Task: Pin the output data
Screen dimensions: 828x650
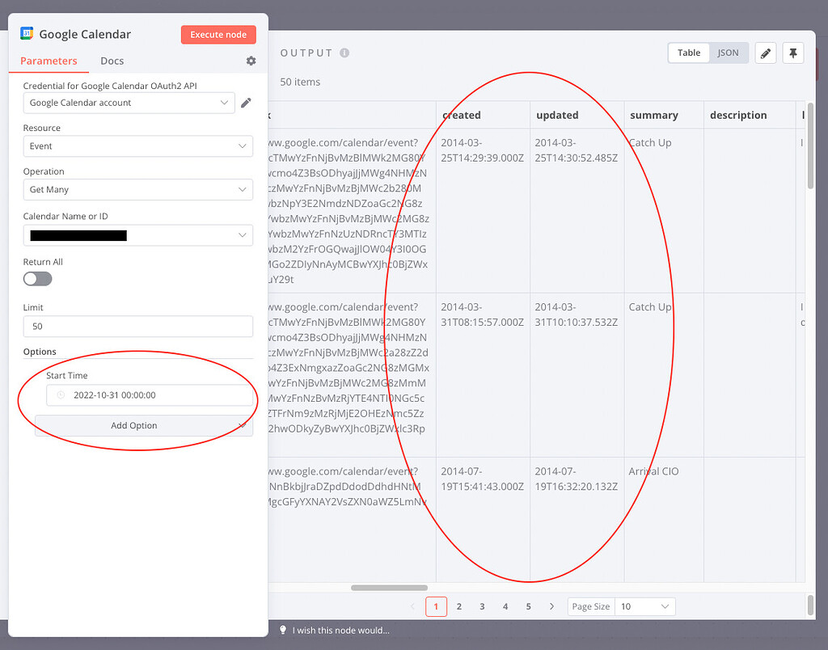Action: click(793, 53)
